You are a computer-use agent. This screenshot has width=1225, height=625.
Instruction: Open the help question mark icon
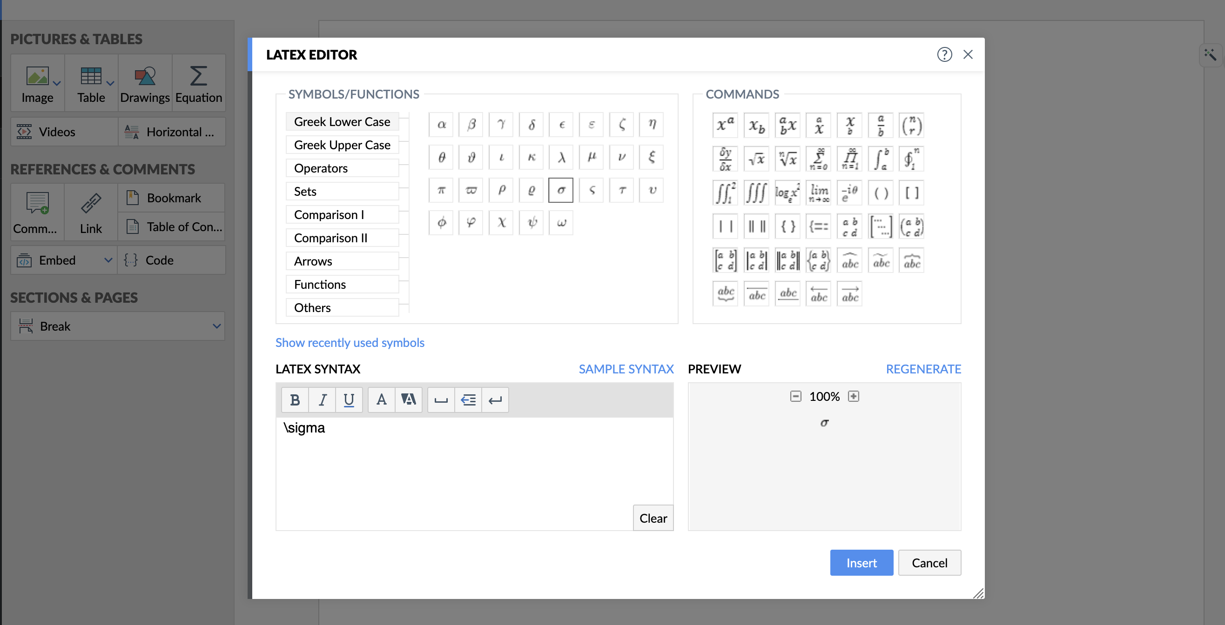pyautogui.click(x=944, y=55)
